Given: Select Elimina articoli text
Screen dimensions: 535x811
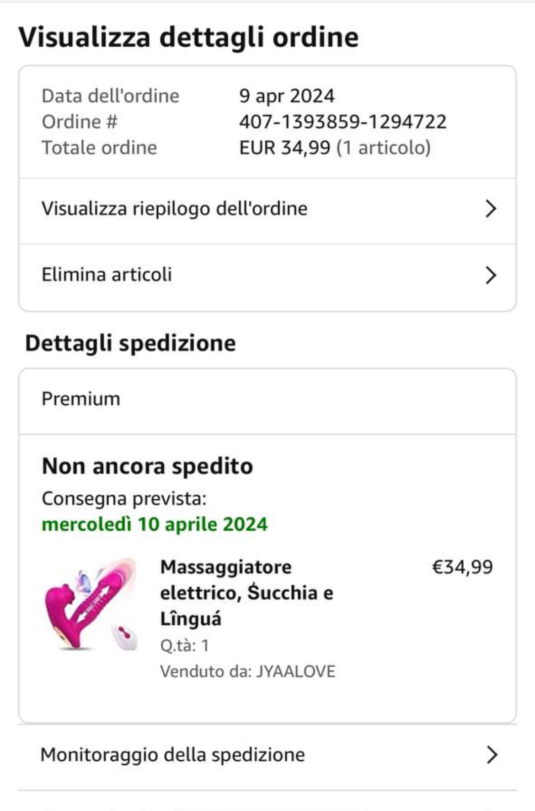Looking at the screenshot, I should [107, 275].
